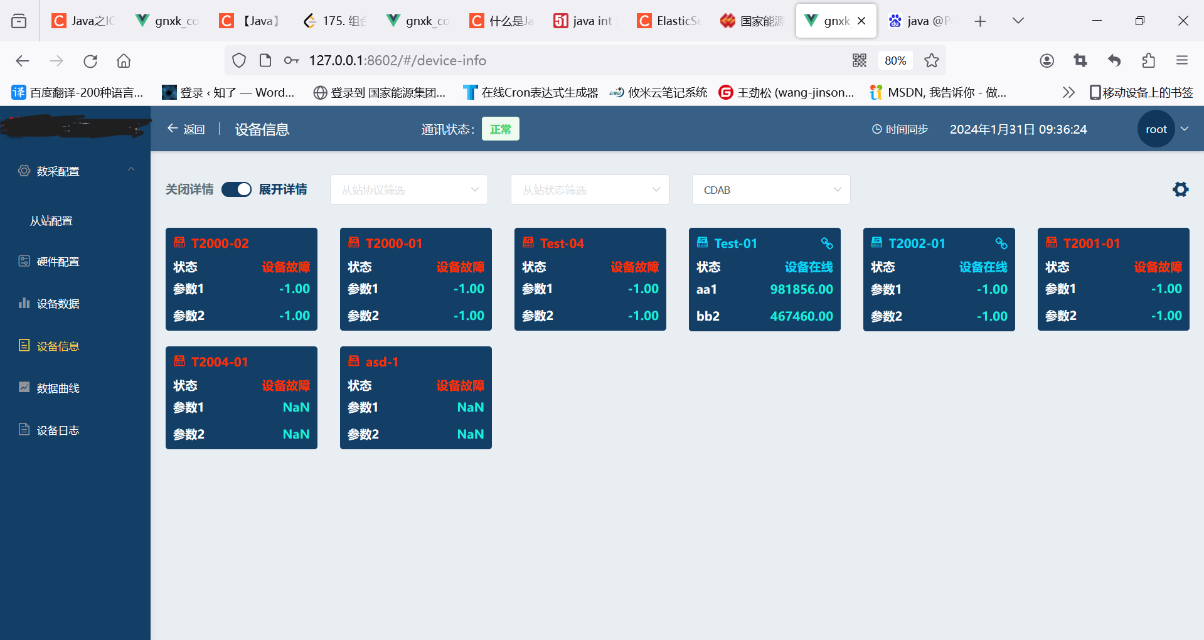Click the 时间同步 clock icon
The width and height of the screenshot is (1204, 640).
[x=877, y=129]
